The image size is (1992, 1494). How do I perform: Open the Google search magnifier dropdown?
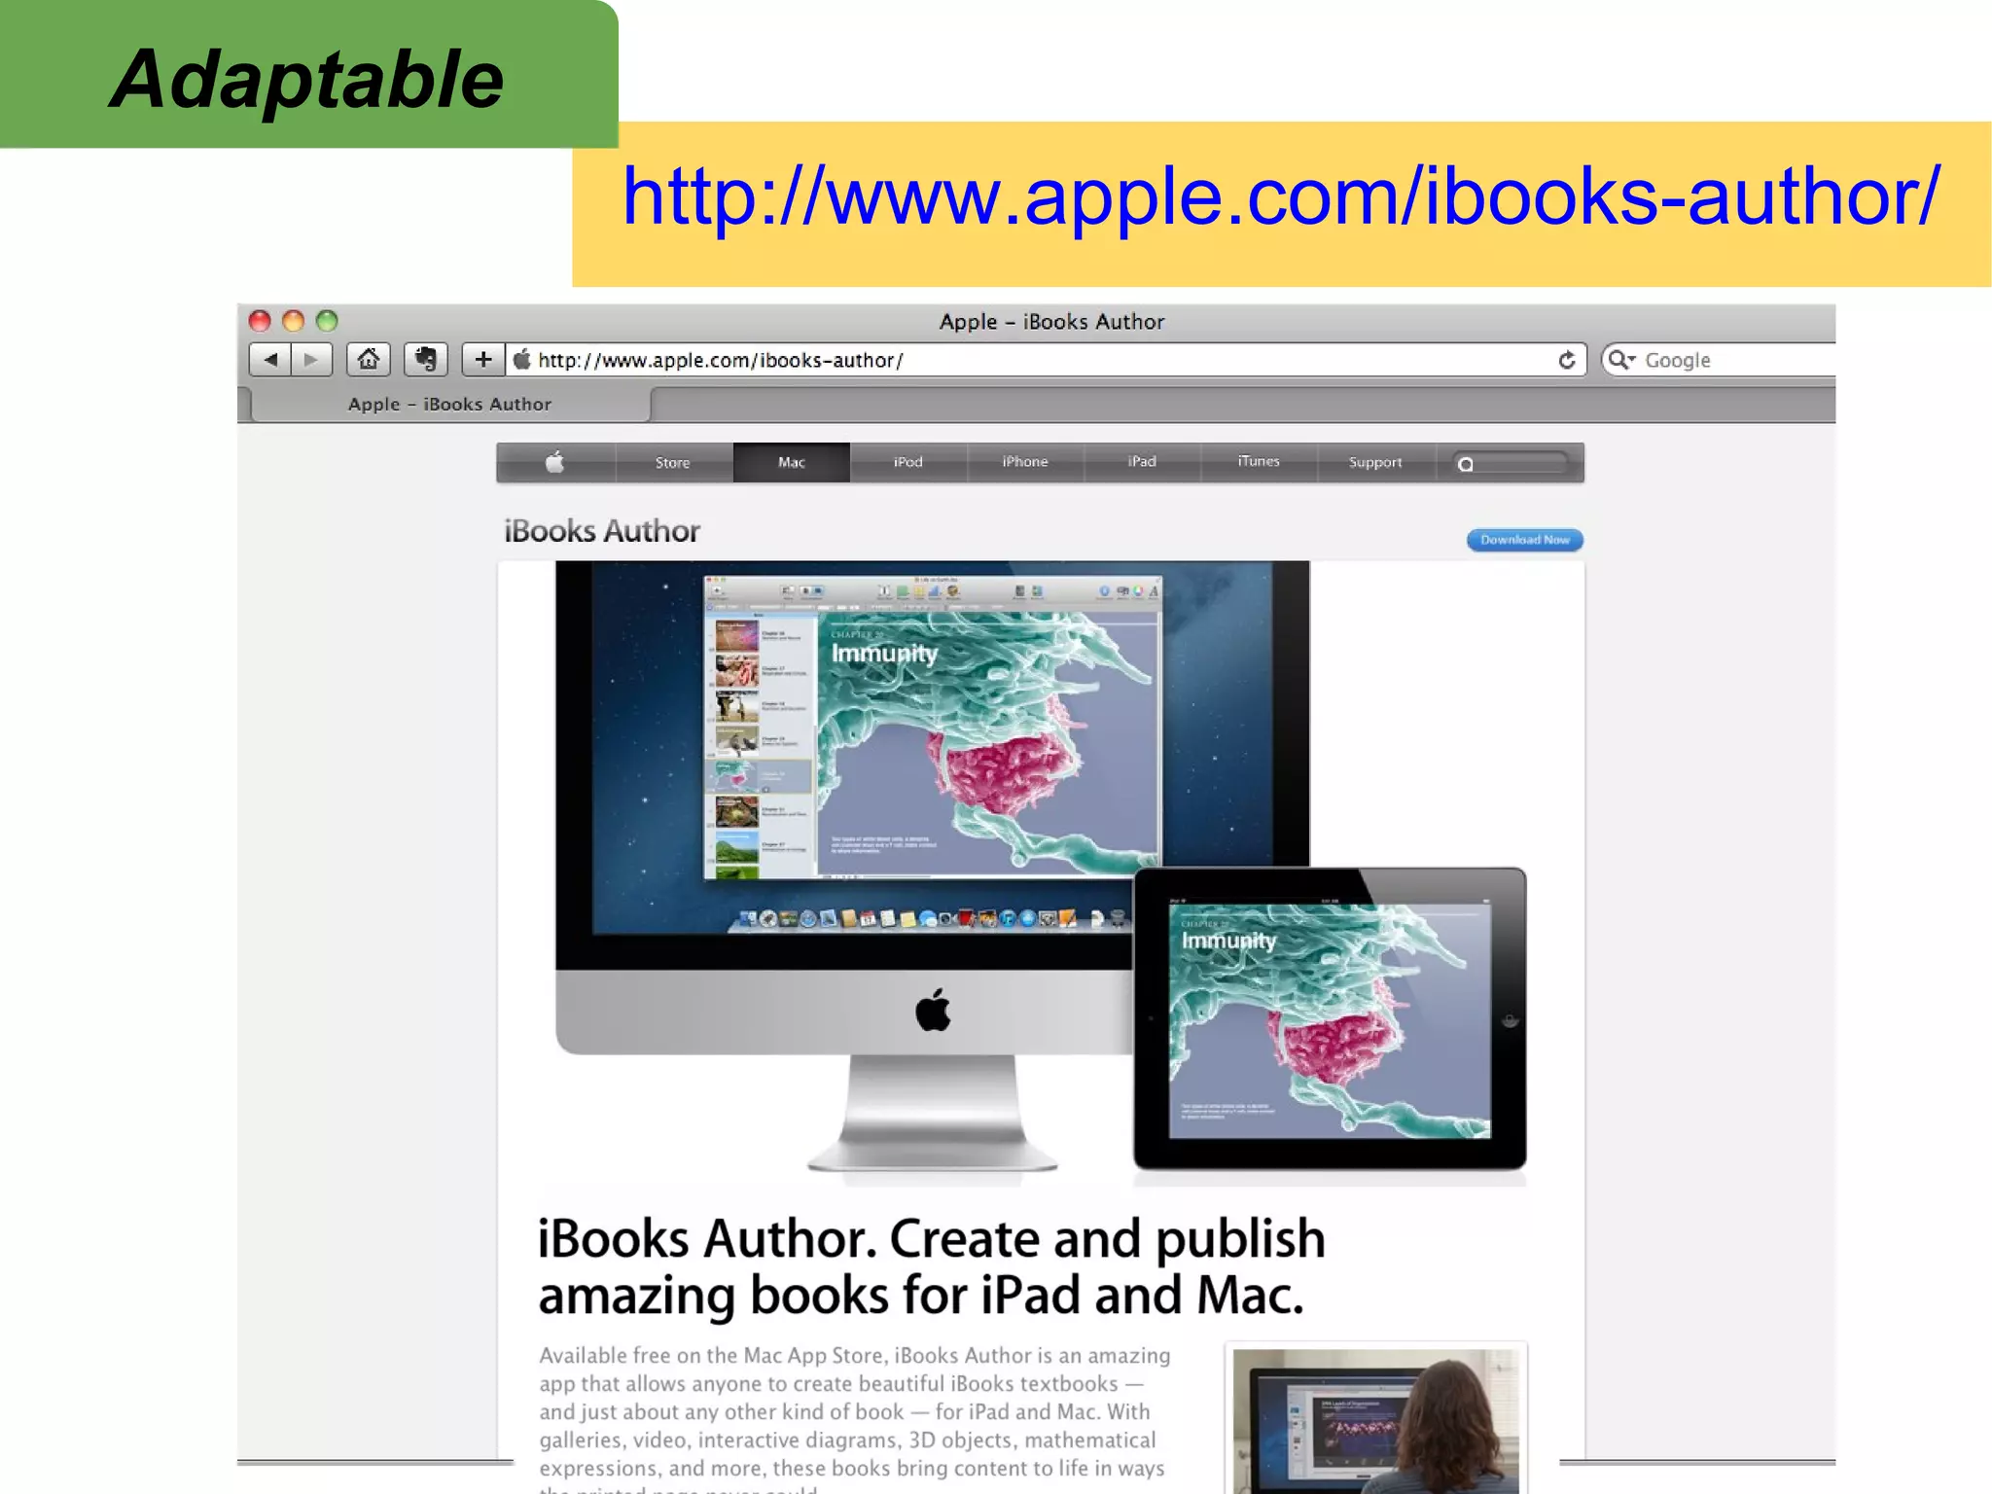(x=1621, y=360)
